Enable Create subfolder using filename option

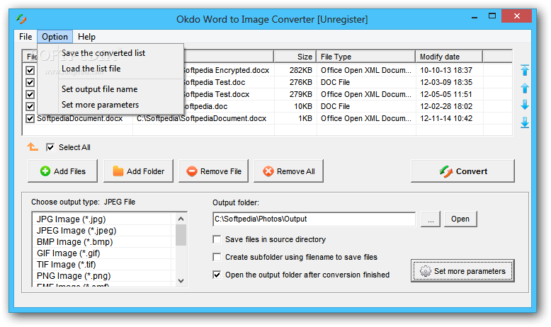[x=217, y=257]
